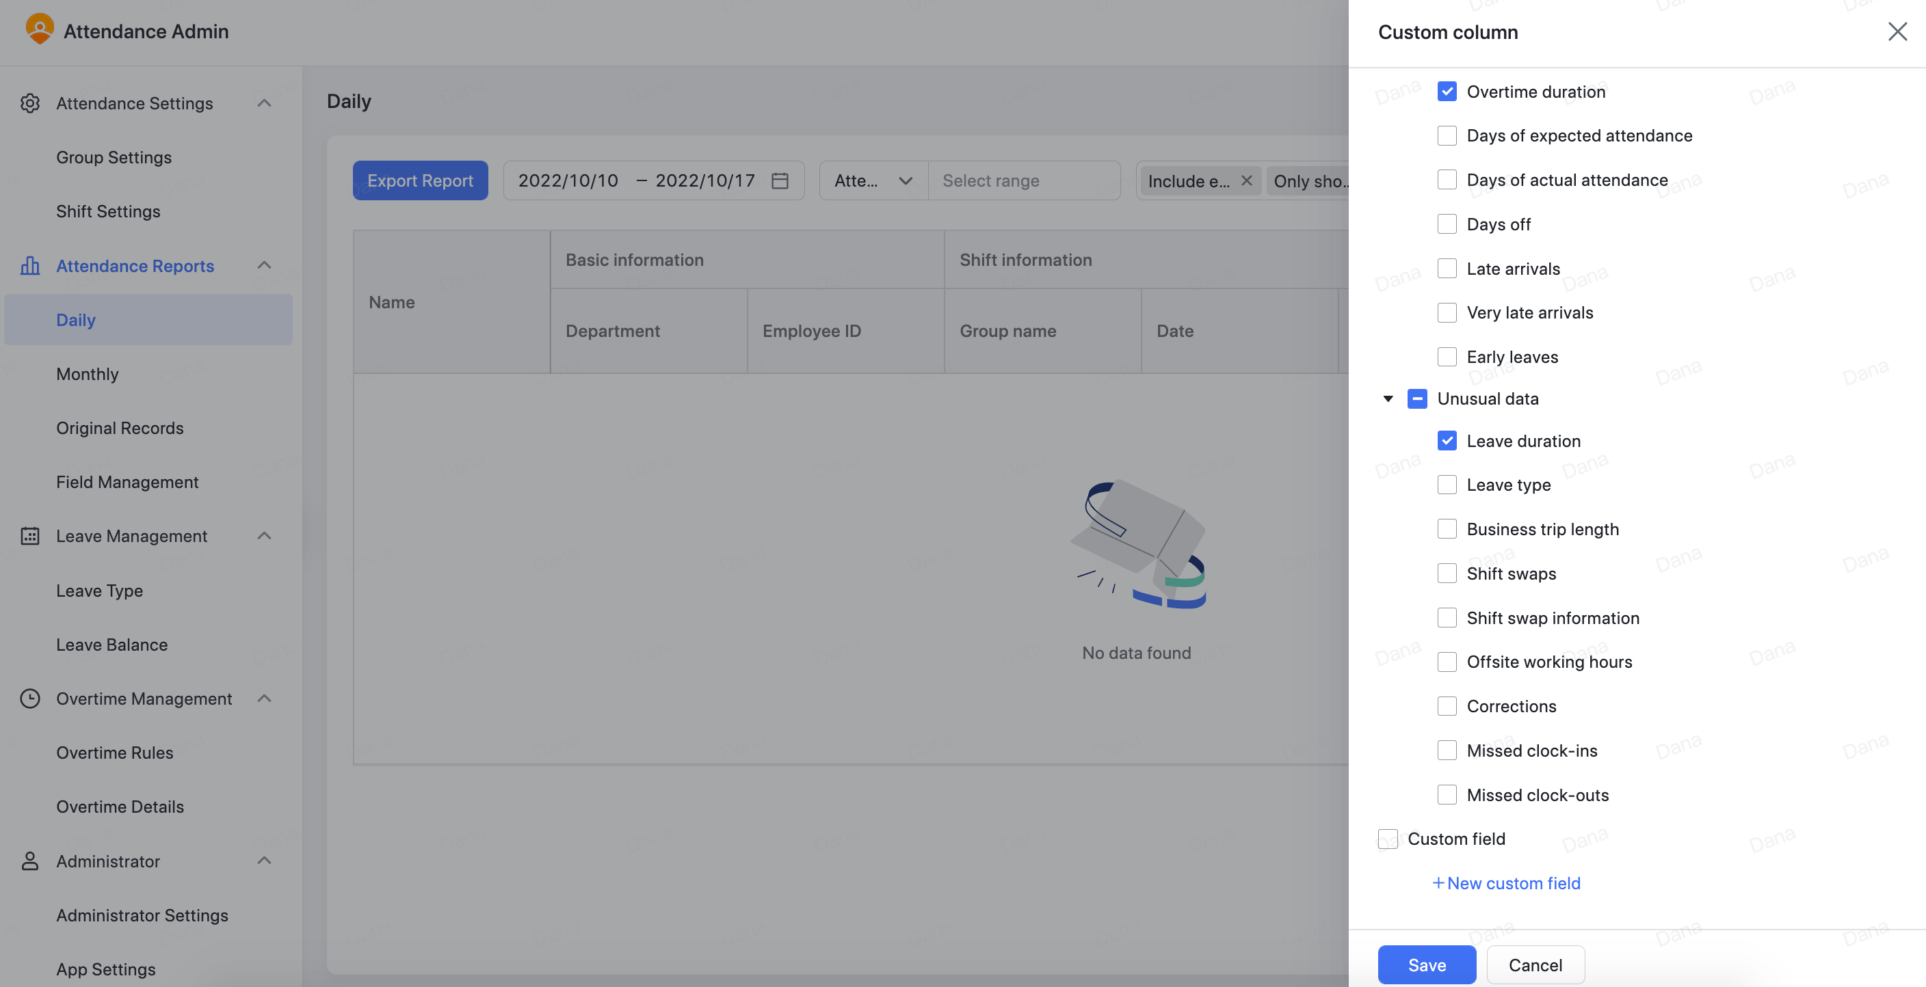
Task: Switch to the Monthly report view
Action: pyautogui.click(x=87, y=374)
